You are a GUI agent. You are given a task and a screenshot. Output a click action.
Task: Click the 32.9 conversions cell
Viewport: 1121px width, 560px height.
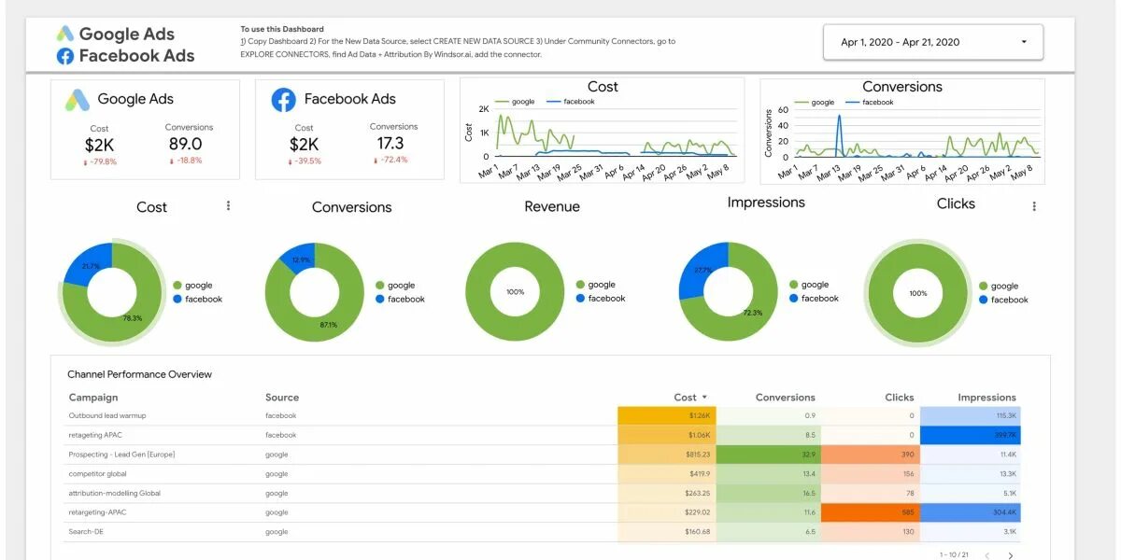769,455
